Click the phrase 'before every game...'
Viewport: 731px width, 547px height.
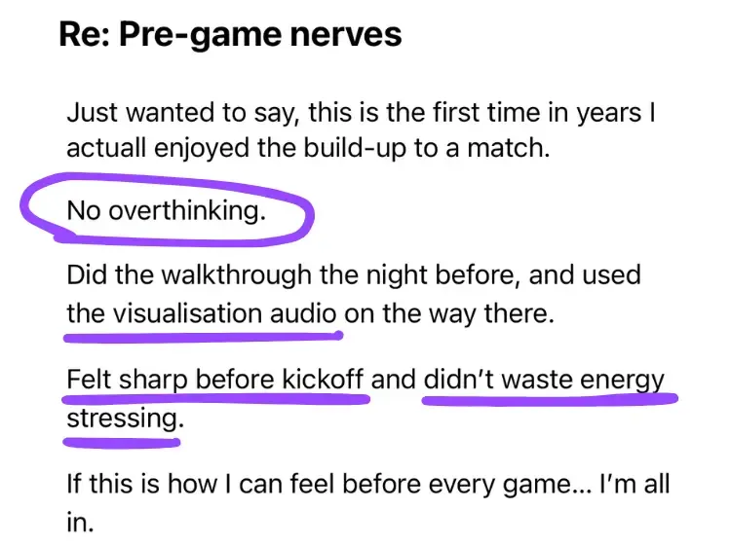[x=467, y=484]
